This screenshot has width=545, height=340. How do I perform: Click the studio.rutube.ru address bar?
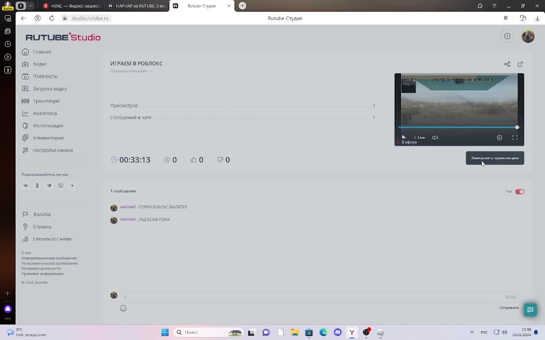coord(90,18)
